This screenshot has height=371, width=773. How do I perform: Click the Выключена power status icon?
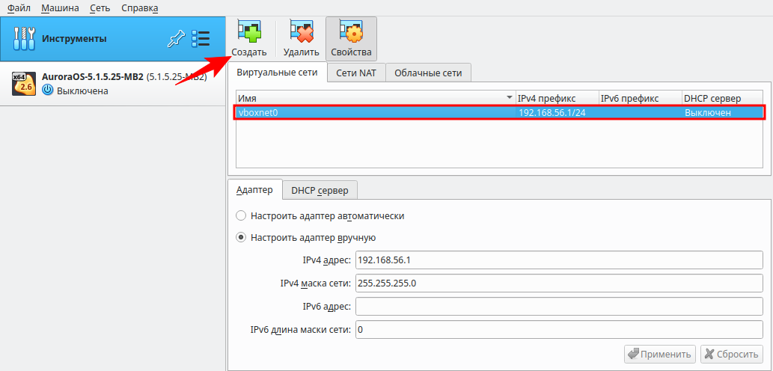(x=47, y=91)
